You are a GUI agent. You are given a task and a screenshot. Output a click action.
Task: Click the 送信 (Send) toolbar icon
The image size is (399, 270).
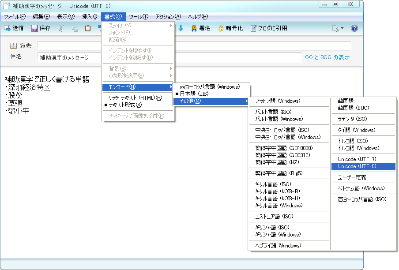point(8,28)
